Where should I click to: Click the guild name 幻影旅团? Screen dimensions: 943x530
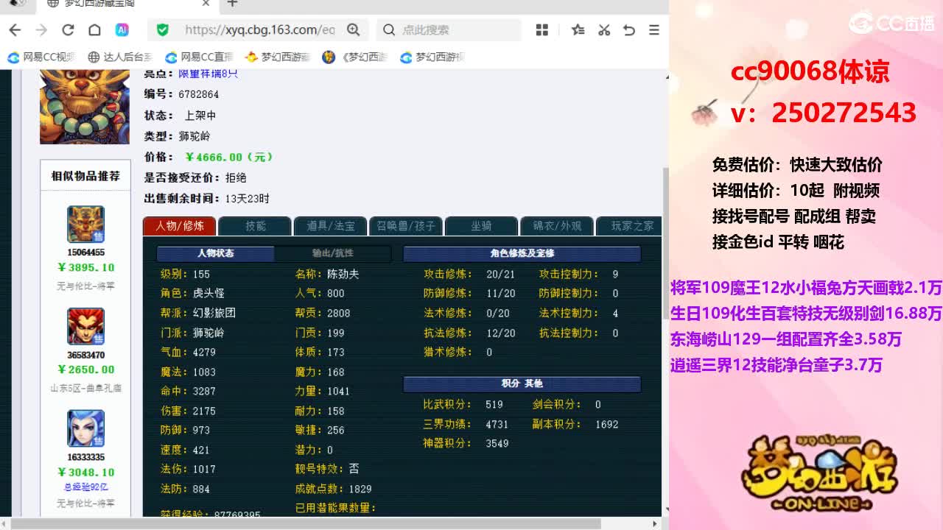tap(214, 313)
